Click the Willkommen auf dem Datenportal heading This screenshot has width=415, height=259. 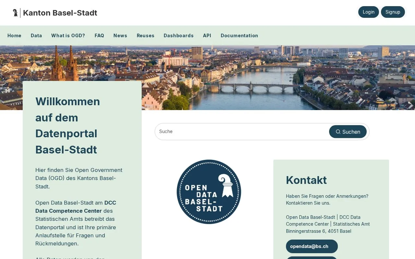click(68, 126)
